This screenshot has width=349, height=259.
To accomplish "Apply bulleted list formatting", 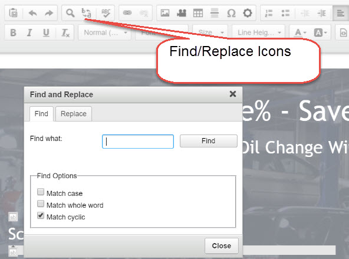I will tap(285, 13).
